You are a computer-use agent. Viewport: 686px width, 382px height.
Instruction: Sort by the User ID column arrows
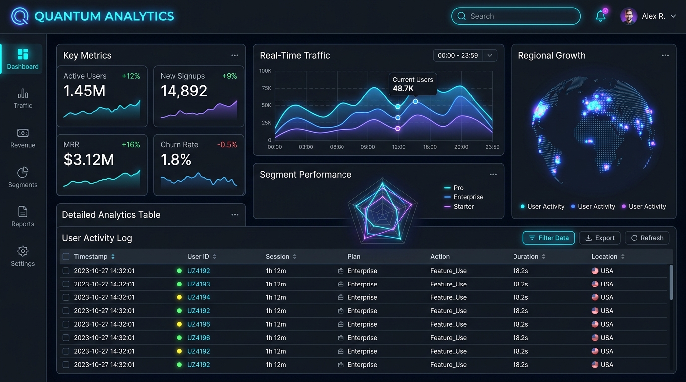[214, 257]
